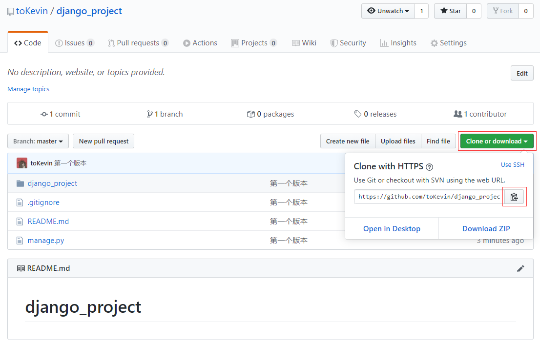Click the README.md file icon in file list
Screen dimensions: 540x343
point(20,222)
